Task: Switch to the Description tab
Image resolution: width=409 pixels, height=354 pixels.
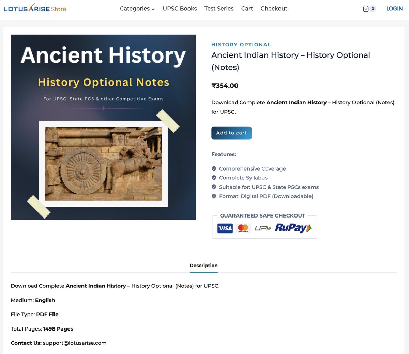Action: (203, 265)
